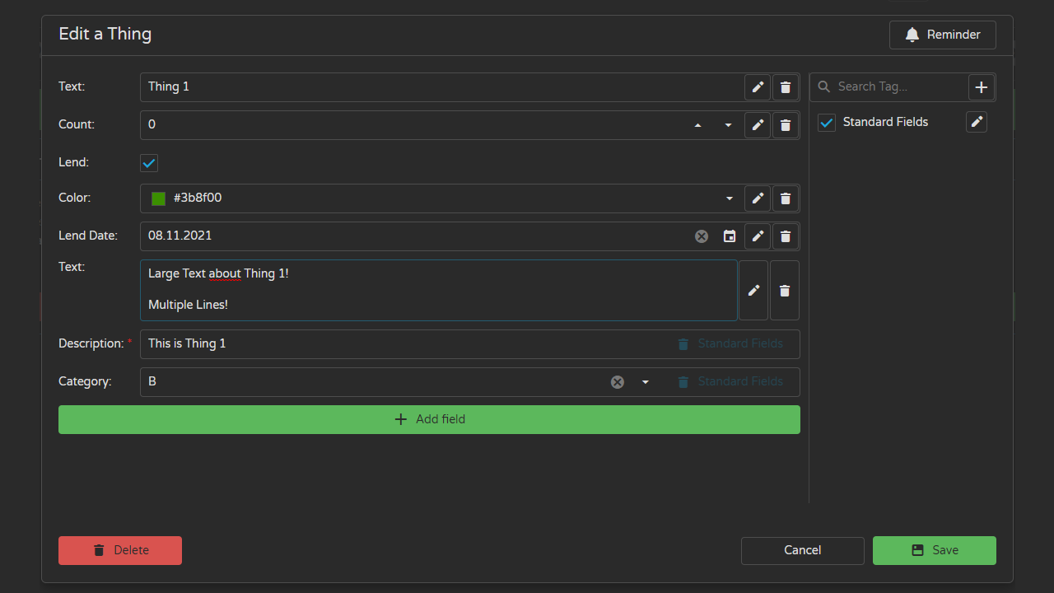Viewport: 1054px width, 593px height.
Task: Click the 'Category:' label
Action: [85, 381]
